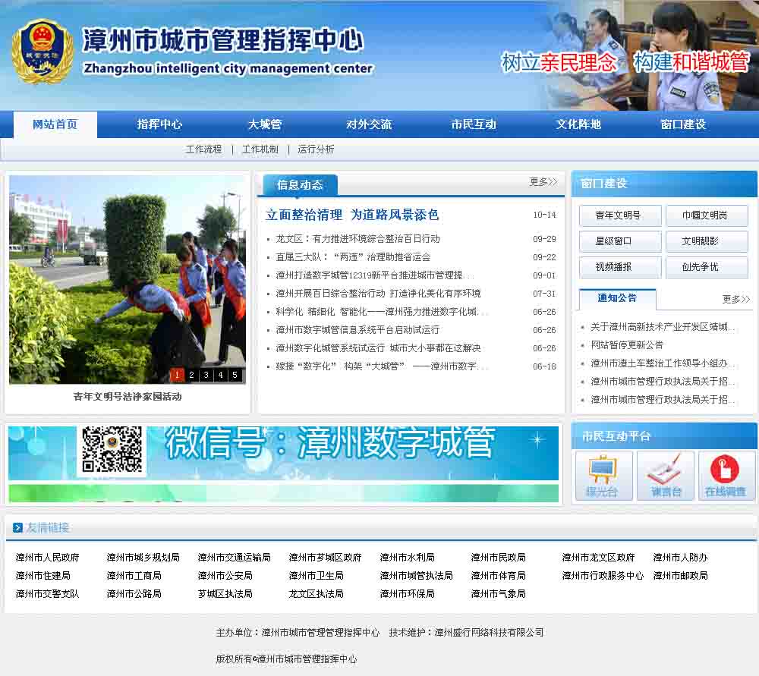Image resolution: width=759 pixels, height=676 pixels.
Task: Expand 更多>> beside 通知公告
Action: (735, 300)
